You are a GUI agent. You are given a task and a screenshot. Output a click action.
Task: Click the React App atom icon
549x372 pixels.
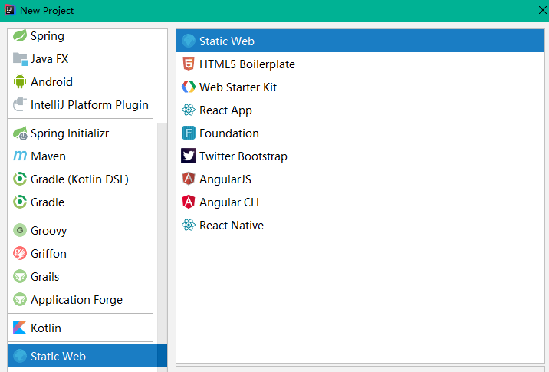[x=189, y=110]
